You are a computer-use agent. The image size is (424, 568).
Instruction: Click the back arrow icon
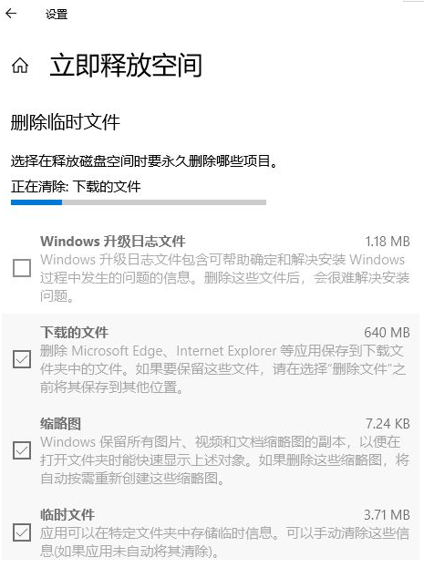[x=11, y=14]
